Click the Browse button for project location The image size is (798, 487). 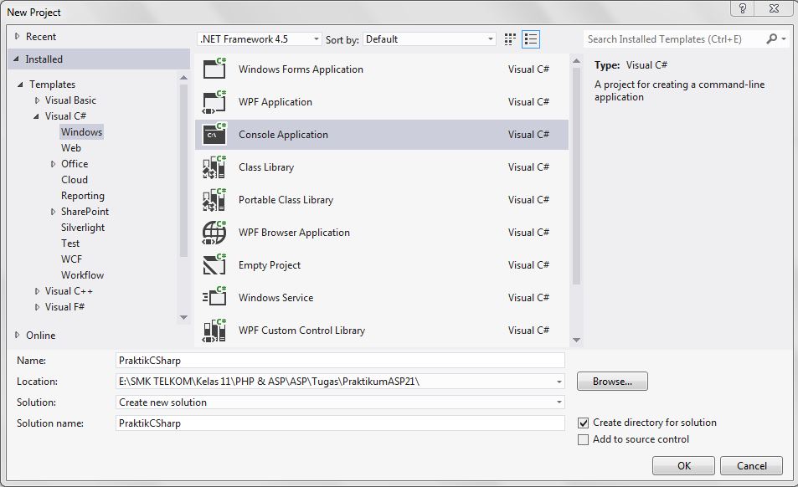point(611,381)
